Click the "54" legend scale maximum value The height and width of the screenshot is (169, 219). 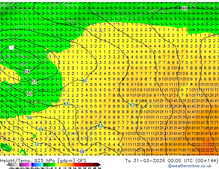99,168
